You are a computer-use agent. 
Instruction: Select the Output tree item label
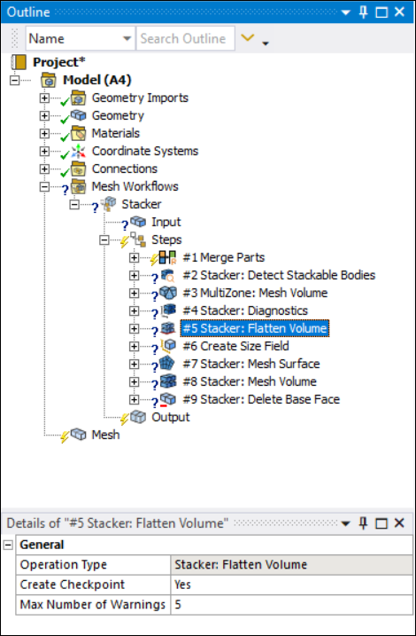[170, 417]
